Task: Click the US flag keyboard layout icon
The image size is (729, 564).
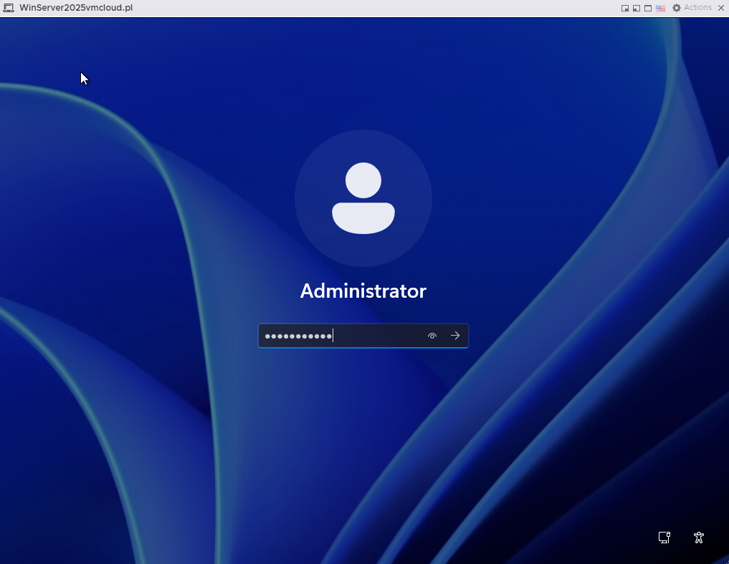Action: 660,8
